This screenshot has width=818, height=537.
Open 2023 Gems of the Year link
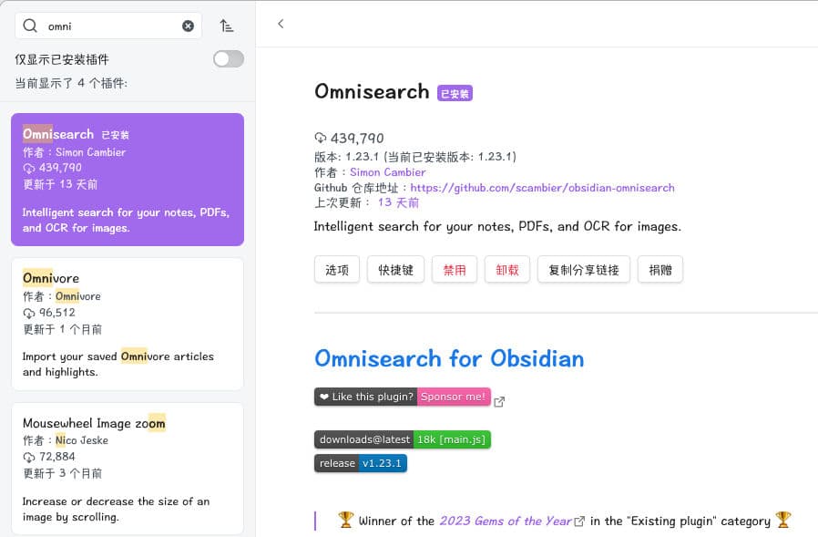click(506, 522)
